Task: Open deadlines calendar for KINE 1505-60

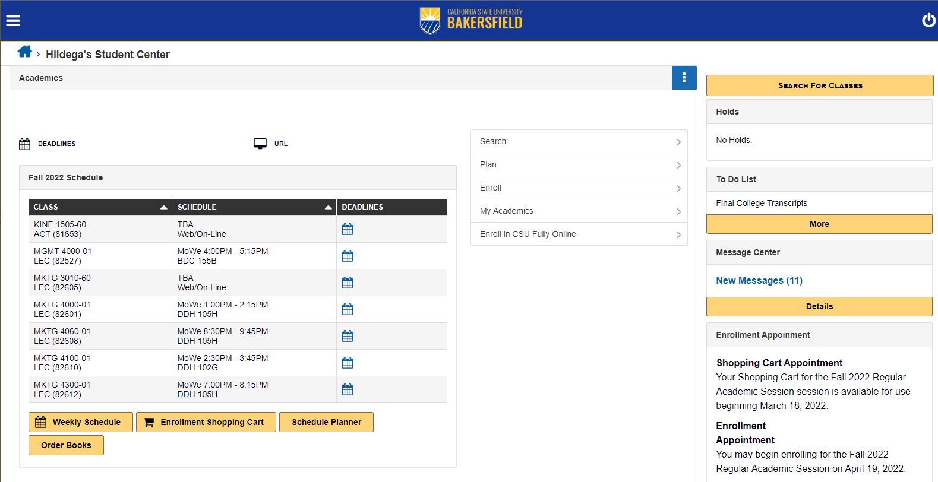Action: point(348,229)
